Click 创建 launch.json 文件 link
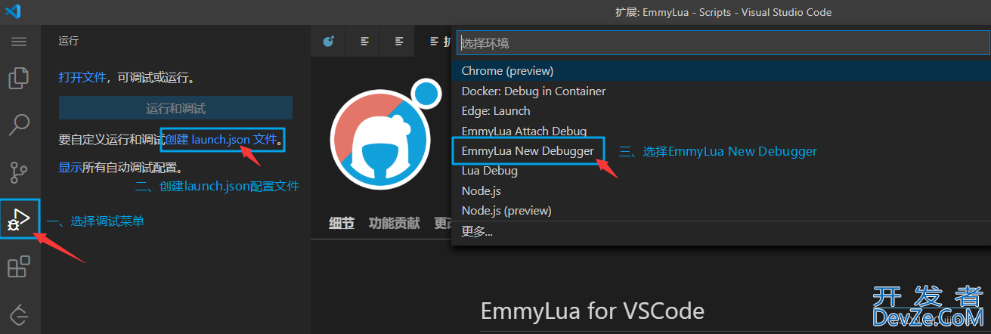This screenshot has width=991, height=334. point(221,139)
